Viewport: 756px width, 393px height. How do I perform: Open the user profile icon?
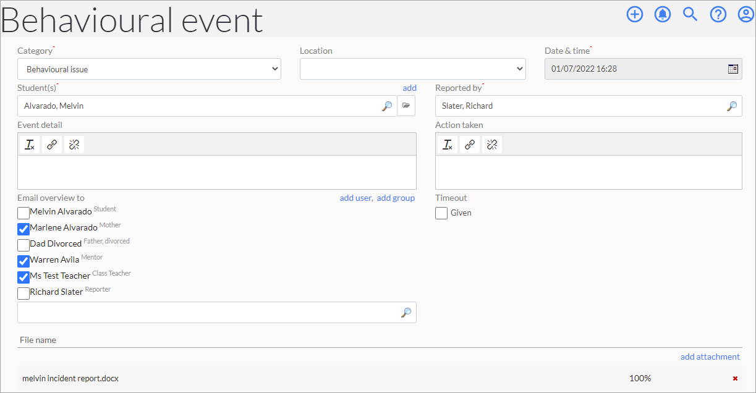coord(746,14)
